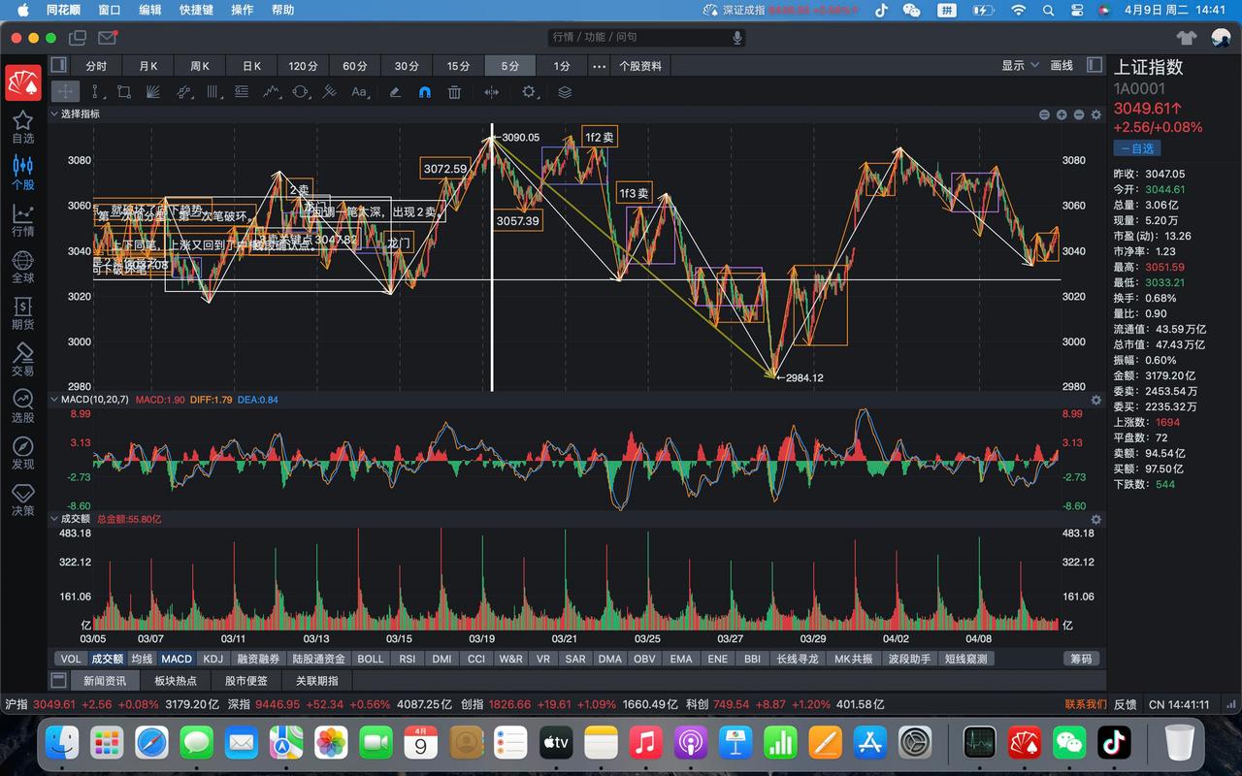Click the MACD panel settings gear

(x=1095, y=400)
